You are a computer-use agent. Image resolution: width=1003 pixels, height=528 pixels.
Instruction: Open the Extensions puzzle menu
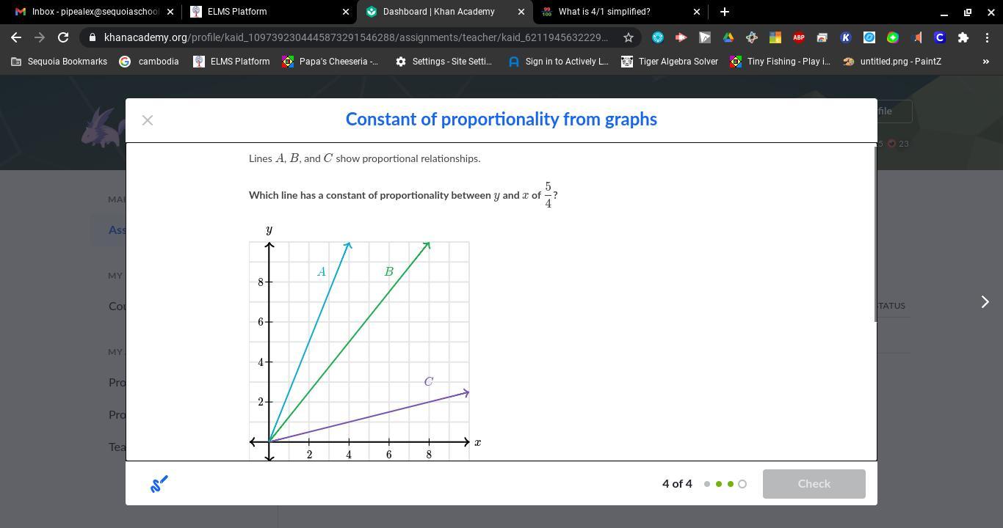[x=963, y=37]
